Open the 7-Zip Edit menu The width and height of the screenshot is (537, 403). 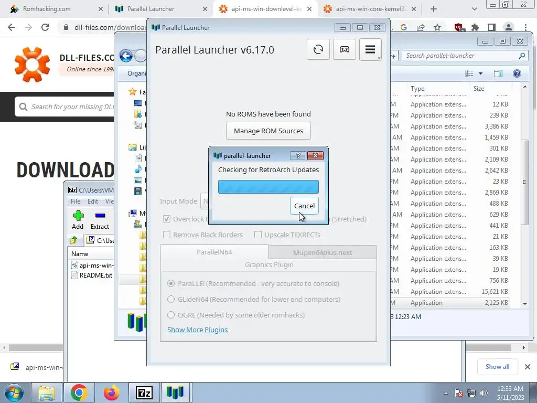[x=92, y=201]
